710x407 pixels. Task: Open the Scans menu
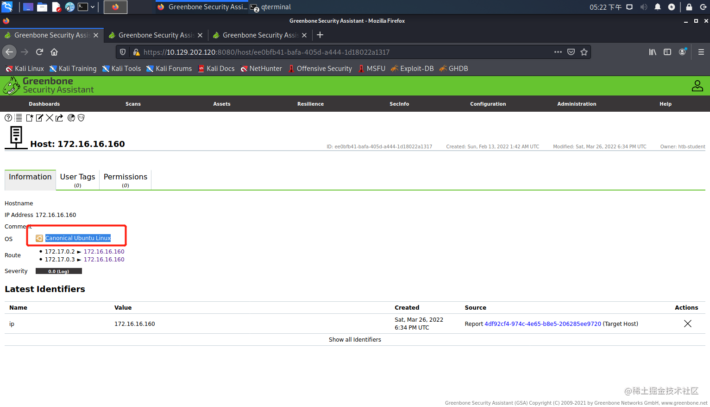(x=133, y=104)
